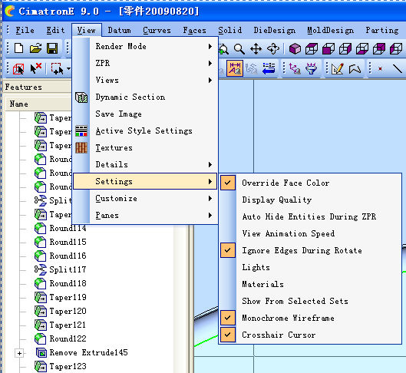Screen dimensions: 406x373
Task: Open the Faces menu
Action: [x=194, y=30]
